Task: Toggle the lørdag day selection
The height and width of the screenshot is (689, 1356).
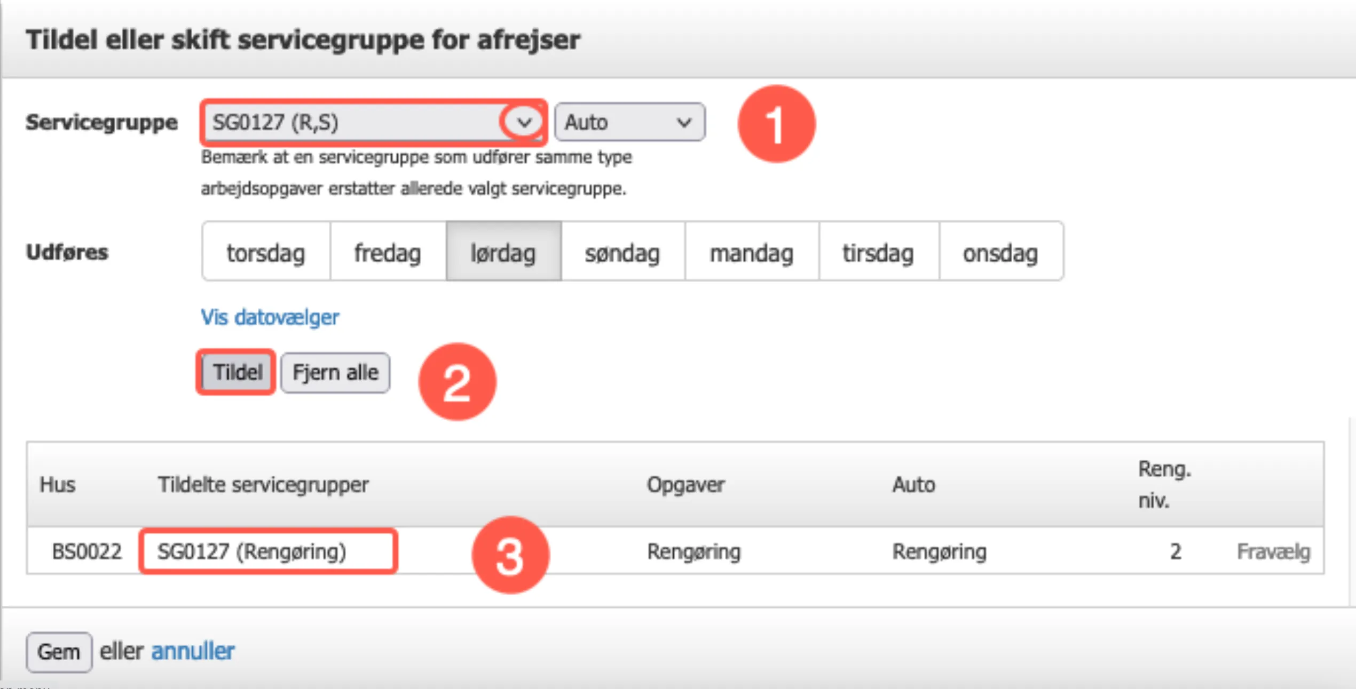Action: (x=502, y=252)
